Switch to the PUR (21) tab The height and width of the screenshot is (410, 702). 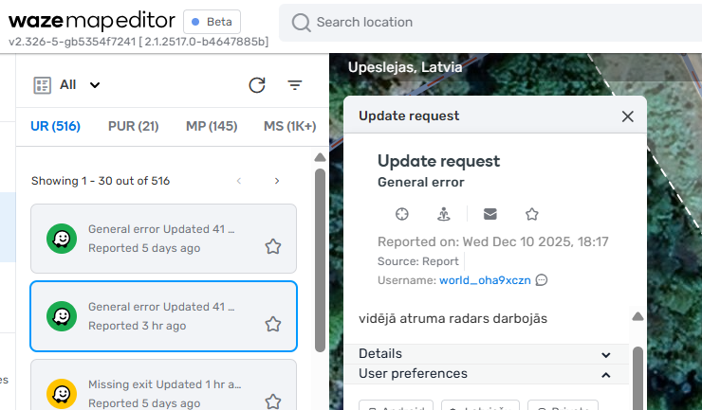(x=133, y=126)
